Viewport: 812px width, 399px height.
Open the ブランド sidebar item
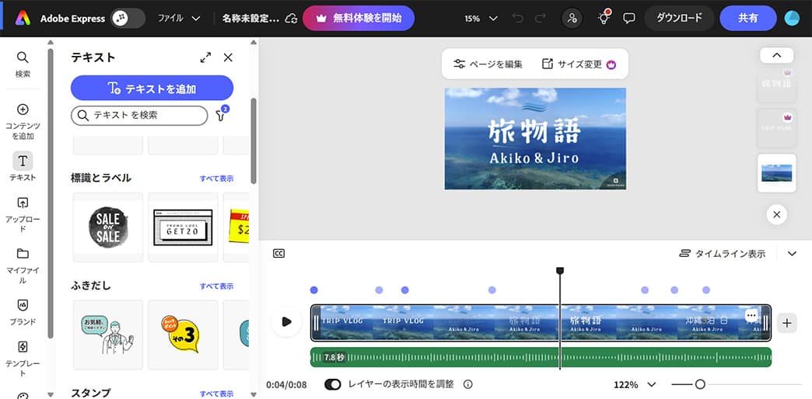23,311
